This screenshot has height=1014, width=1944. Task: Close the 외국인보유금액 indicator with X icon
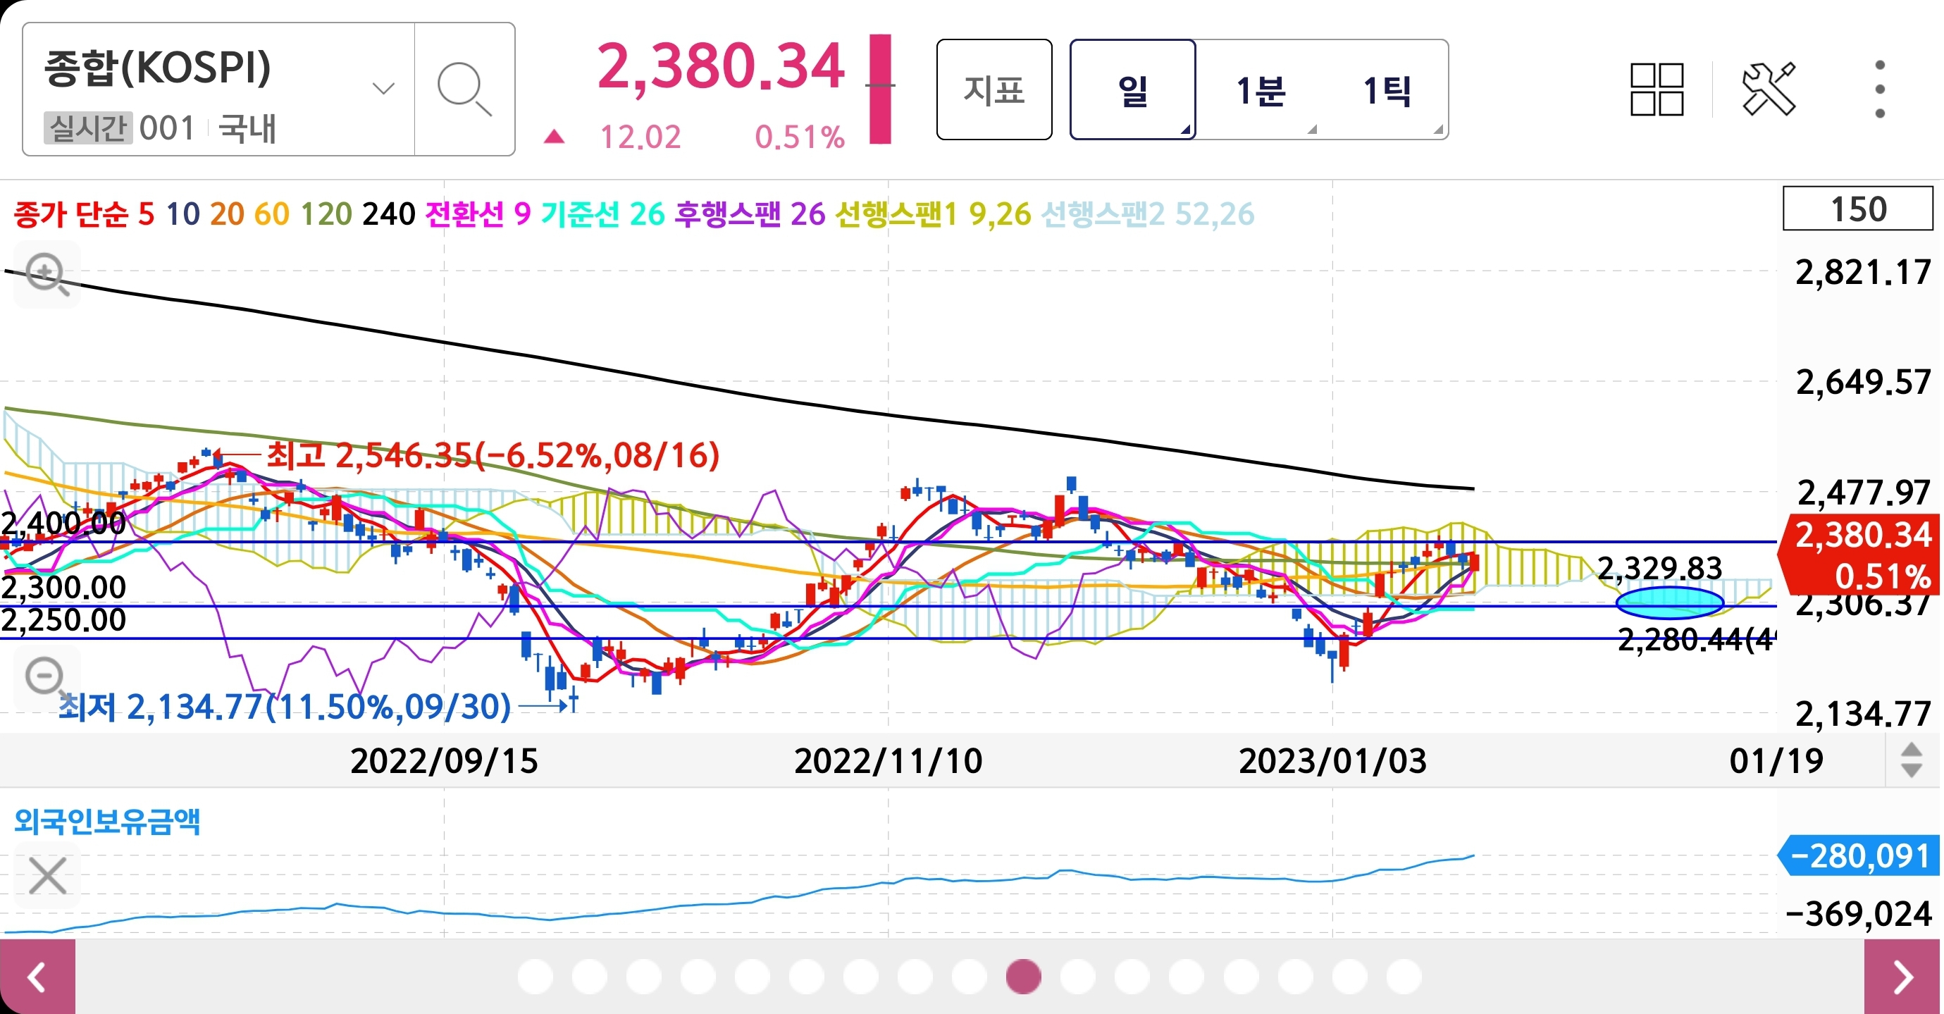47,875
